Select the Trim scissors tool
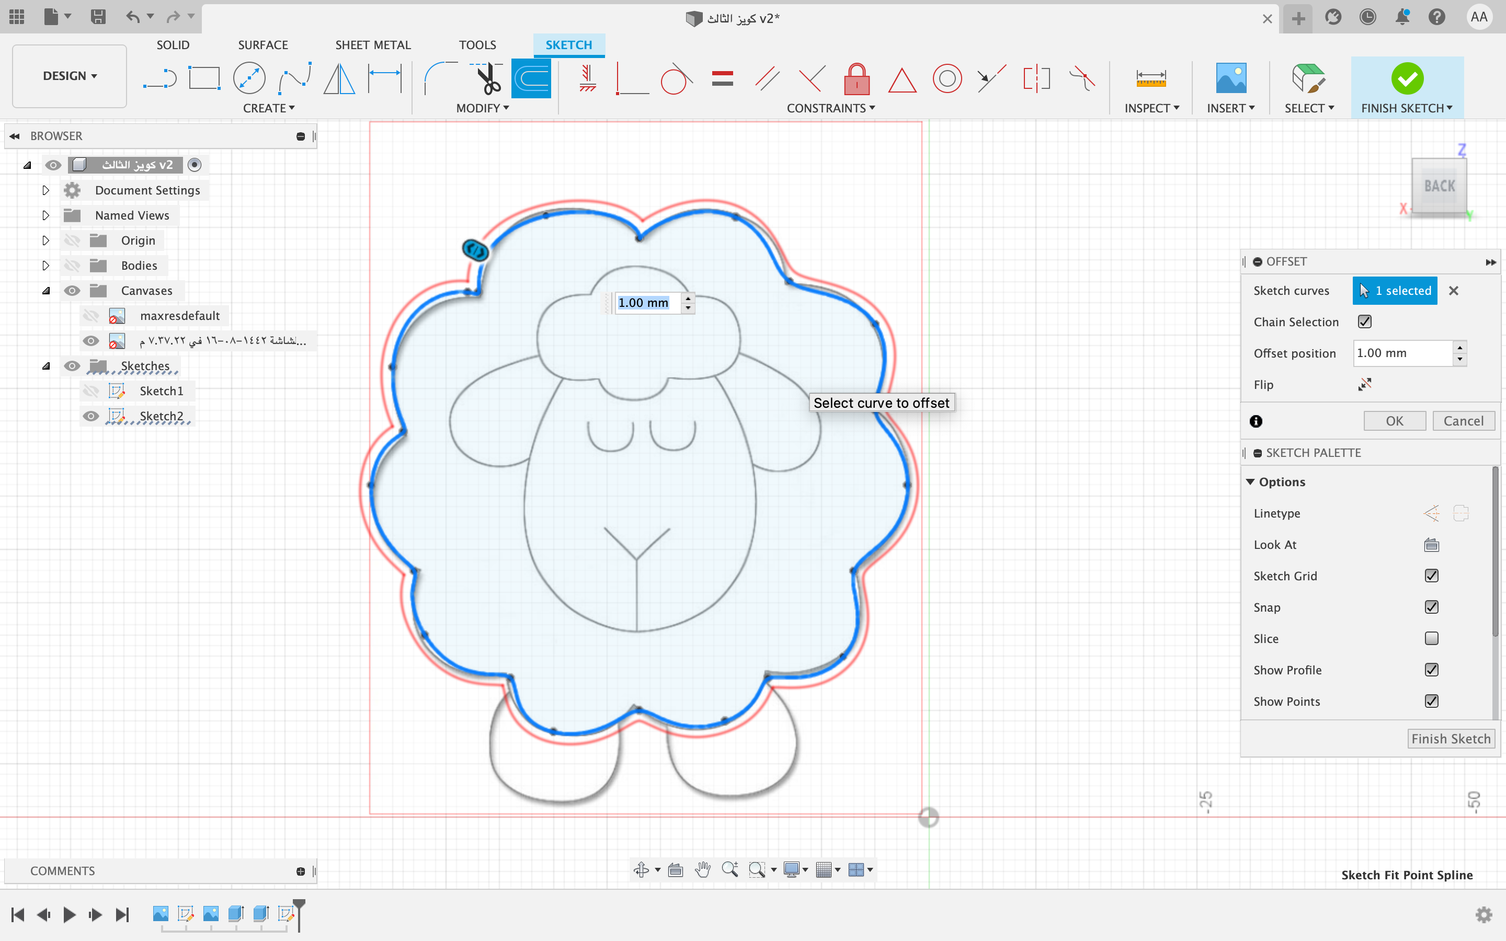This screenshot has height=941, width=1506. [x=487, y=79]
